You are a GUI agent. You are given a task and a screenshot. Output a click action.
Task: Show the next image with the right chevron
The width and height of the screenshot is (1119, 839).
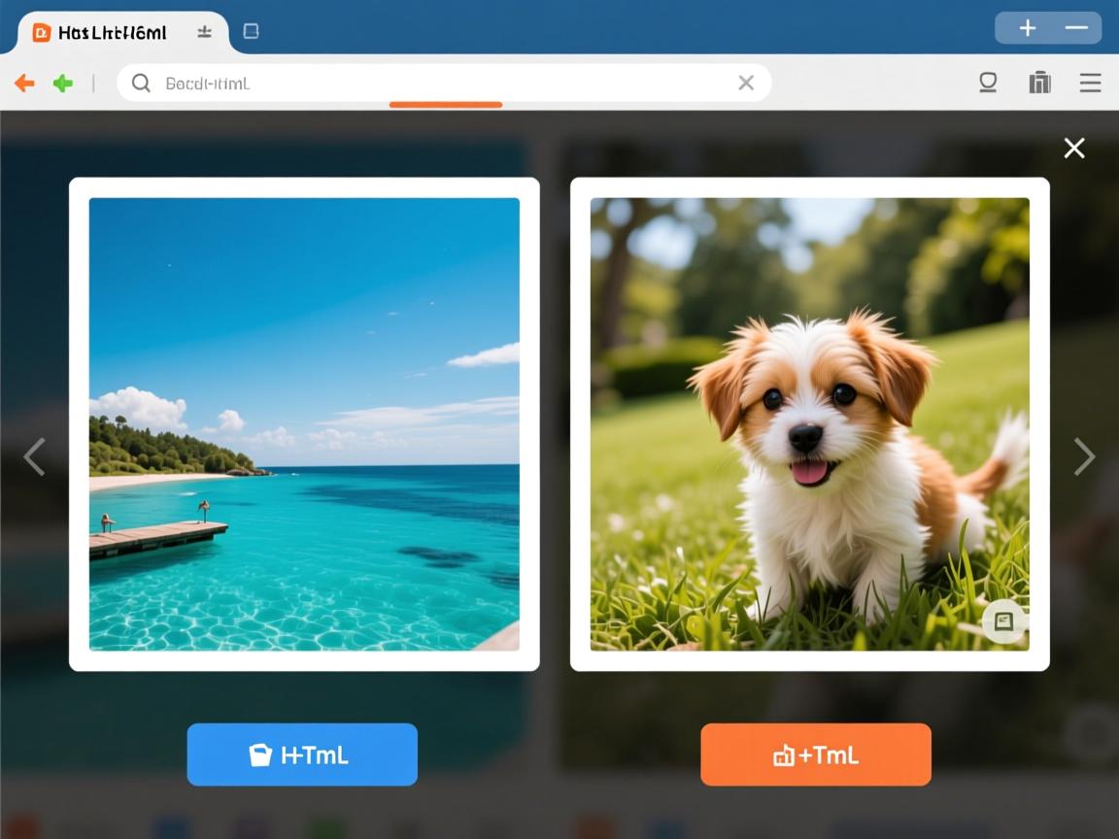[x=1083, y=456]
